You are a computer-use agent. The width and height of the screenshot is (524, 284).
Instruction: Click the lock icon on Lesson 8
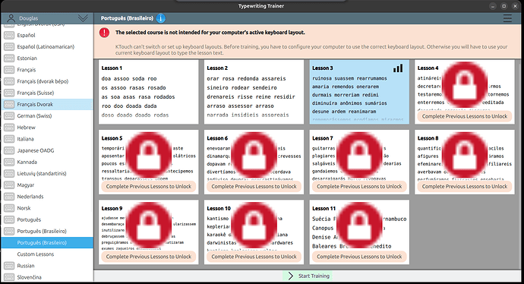pos(465,155)
